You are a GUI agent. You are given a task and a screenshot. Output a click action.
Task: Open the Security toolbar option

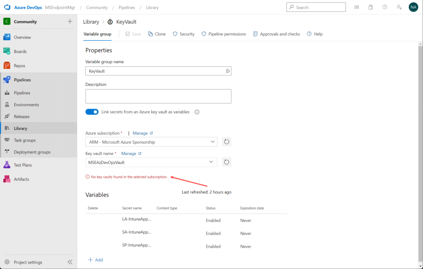[183, 34]
